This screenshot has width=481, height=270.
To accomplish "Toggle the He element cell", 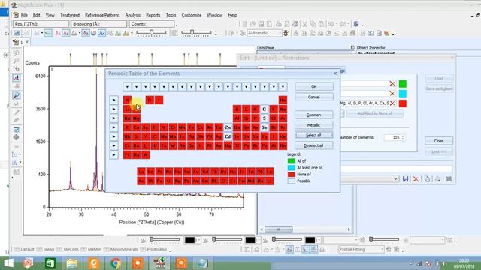I will click(283, 100).
